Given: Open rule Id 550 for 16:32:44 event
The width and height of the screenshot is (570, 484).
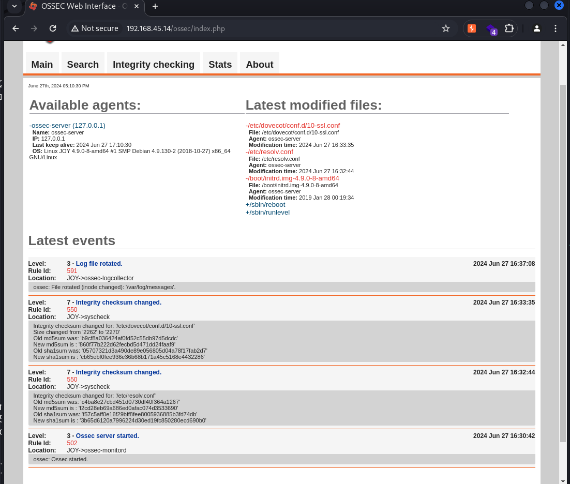Looking at the screenshot, I should pyautogui.click(x=72, y=380).
